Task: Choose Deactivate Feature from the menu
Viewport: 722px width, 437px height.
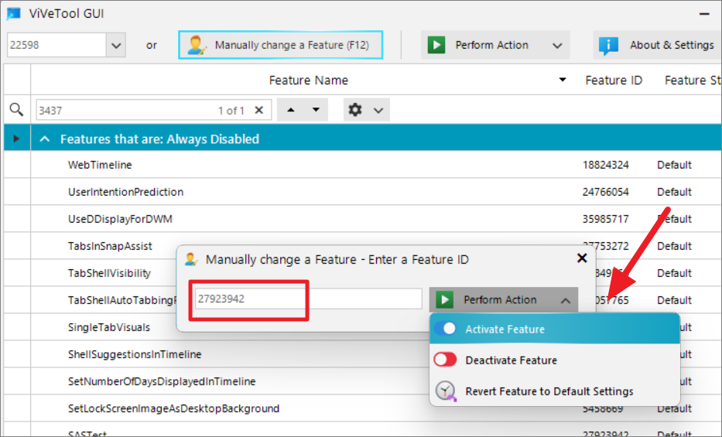Action: click(x=555, y=360)
